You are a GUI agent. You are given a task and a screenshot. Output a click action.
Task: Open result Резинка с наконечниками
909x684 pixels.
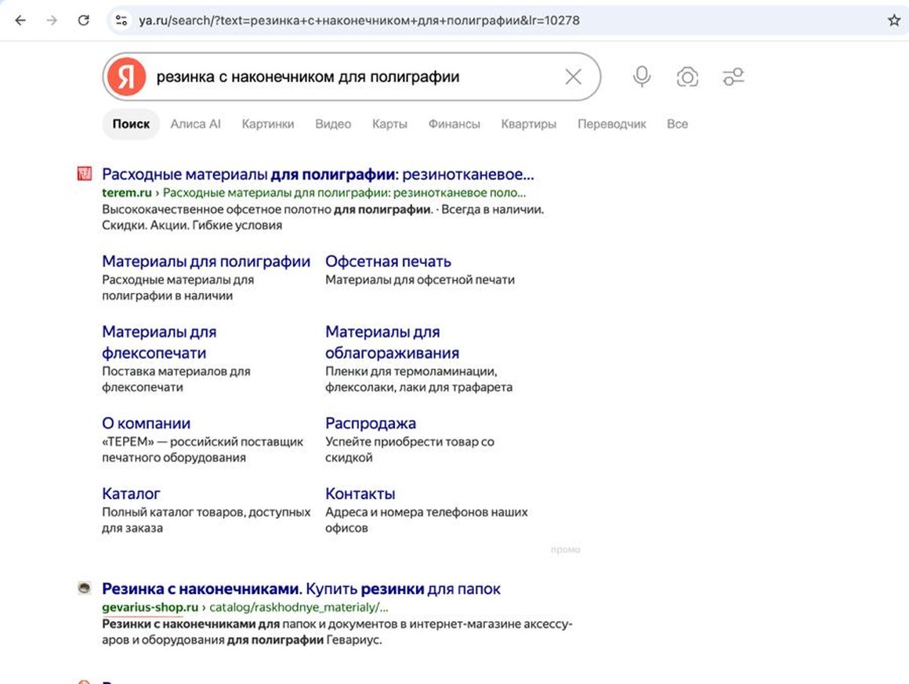(x=301, y=589)
